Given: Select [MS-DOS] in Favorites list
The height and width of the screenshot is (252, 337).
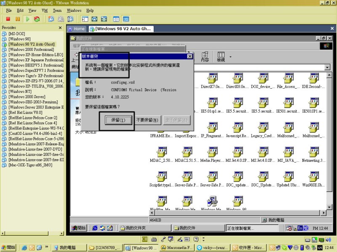Looking at the screenshot, I should pyautogui.click(x=17, y=34).
